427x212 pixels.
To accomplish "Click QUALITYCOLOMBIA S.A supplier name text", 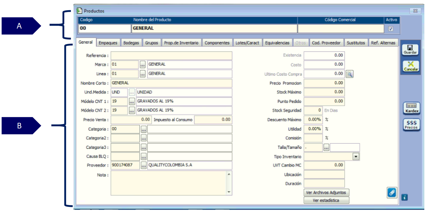I will point(170,165).
